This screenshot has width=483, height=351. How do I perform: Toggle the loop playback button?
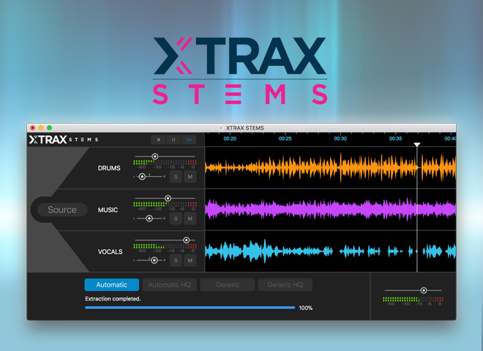coord(190,139)
